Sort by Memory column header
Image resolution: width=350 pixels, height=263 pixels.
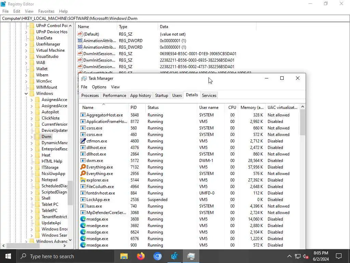pyautogui.click(x=252, y=107)
